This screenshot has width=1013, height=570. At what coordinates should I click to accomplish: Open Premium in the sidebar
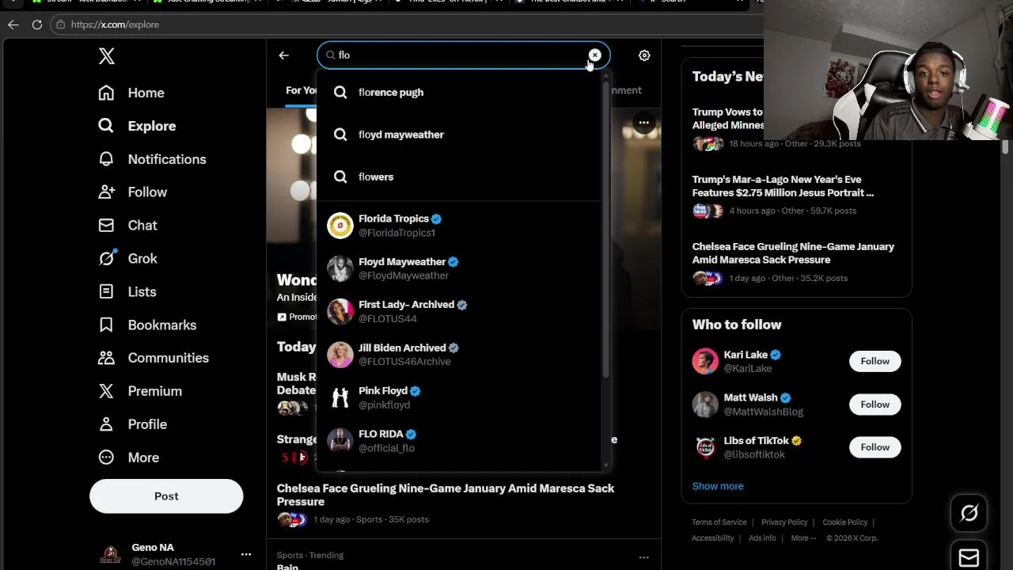140,391
